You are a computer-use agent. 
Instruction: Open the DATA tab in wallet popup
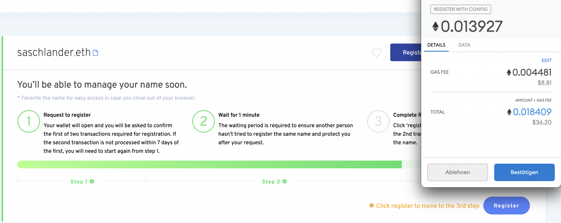coord(464,45)
